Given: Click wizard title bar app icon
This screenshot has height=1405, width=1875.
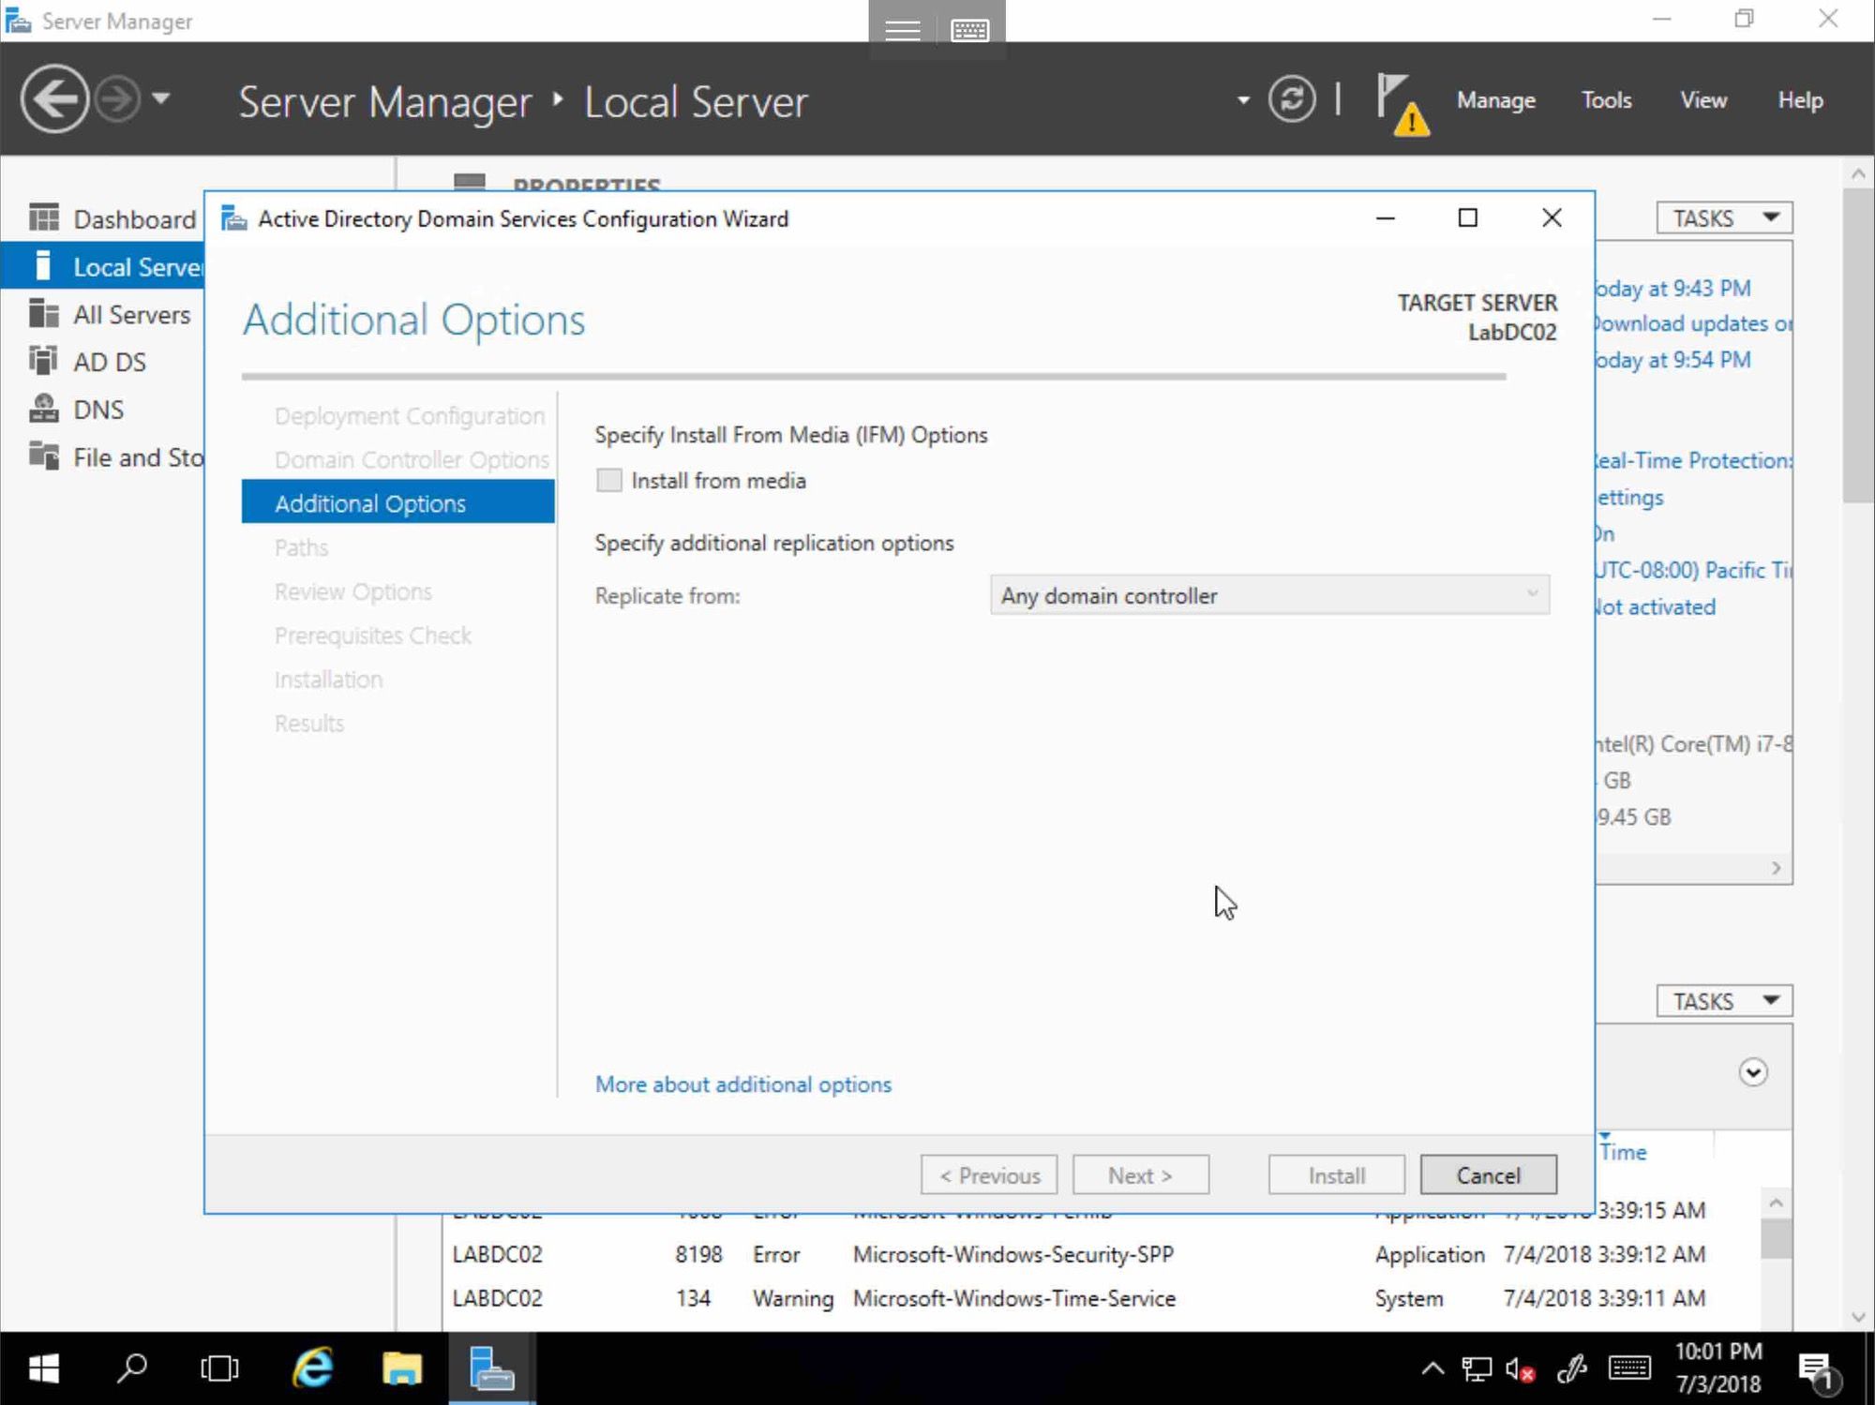Looking at the screenshot, I should 233,218.
